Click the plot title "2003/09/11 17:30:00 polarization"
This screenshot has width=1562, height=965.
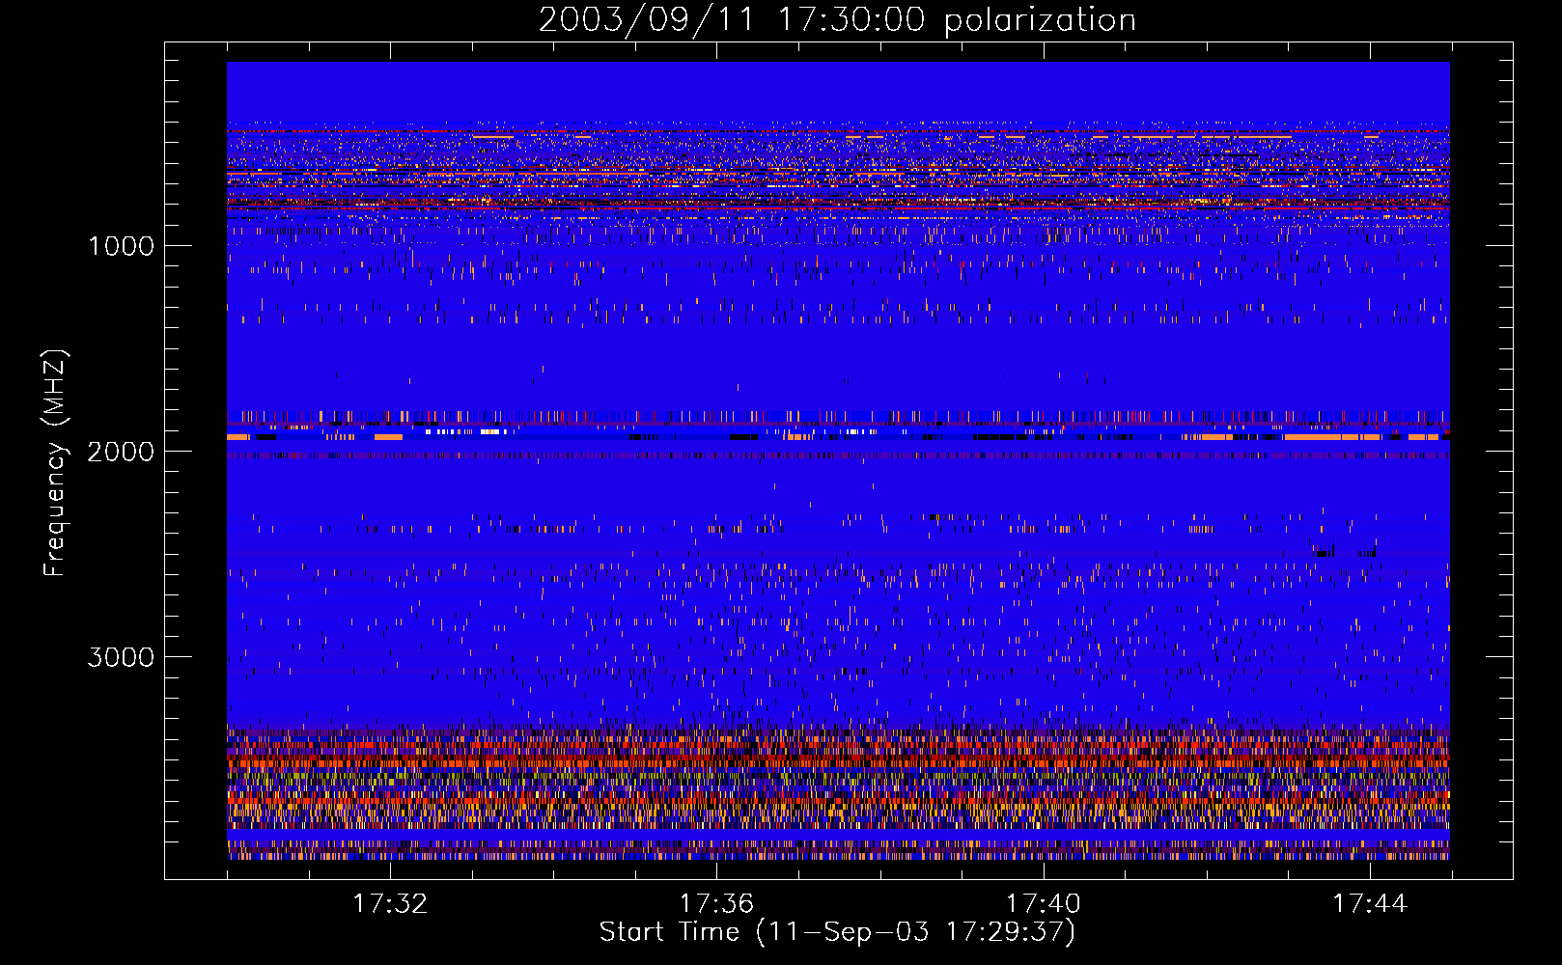(837, 20)
